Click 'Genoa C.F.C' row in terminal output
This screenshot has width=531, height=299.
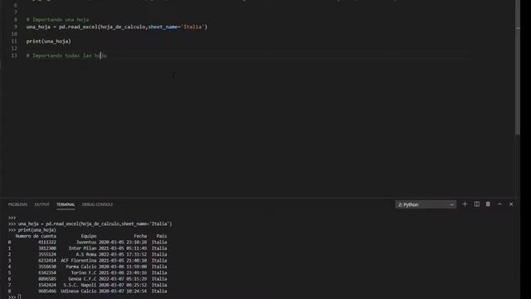pyautogui.click(x=87, y=279)
